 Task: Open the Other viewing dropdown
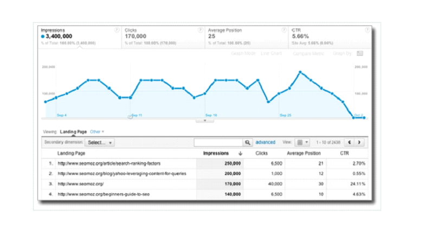coord(97,132)
